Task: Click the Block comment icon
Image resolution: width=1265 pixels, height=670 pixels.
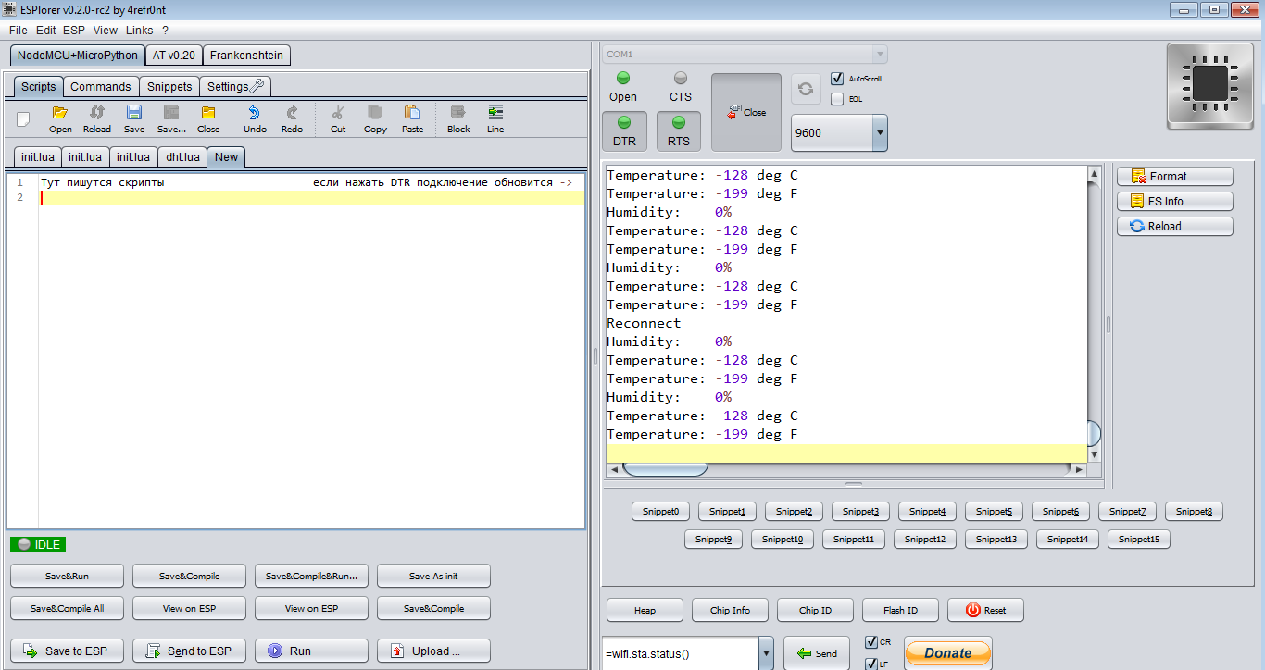Action: point(458,113)
